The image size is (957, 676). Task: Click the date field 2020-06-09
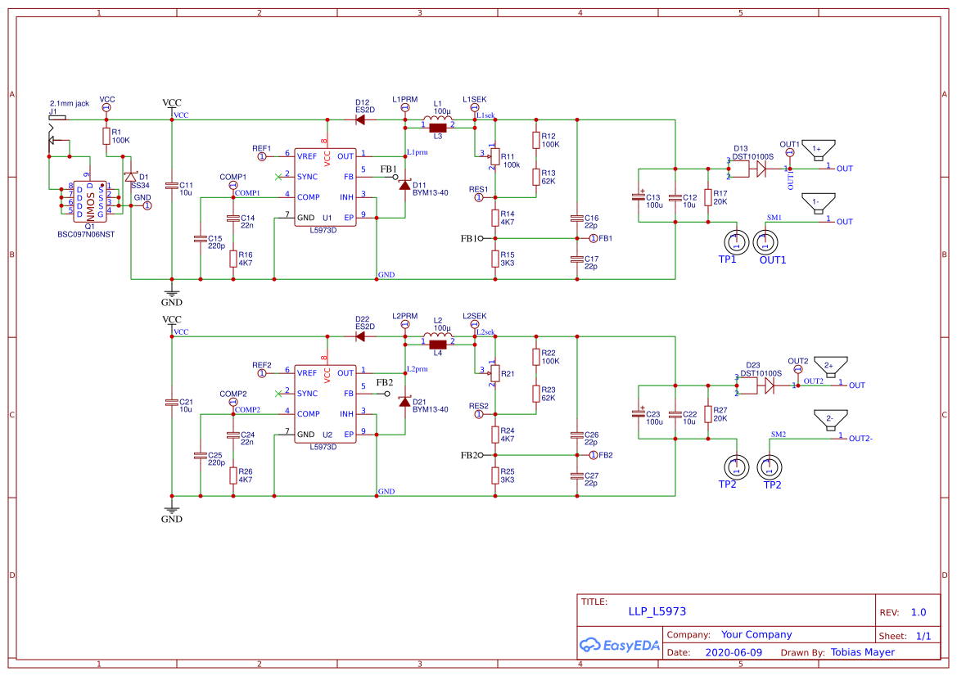click(x=734, y=652)
